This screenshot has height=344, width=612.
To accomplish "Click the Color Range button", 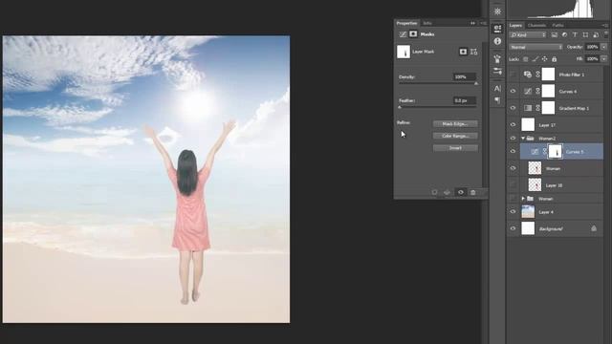I will (x=455, y=136).
